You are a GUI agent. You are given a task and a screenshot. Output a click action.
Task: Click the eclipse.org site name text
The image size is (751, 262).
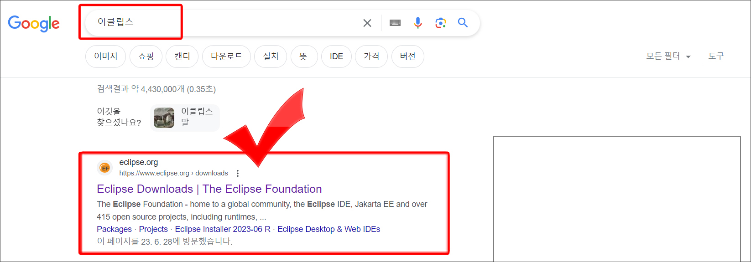point(139,162)
